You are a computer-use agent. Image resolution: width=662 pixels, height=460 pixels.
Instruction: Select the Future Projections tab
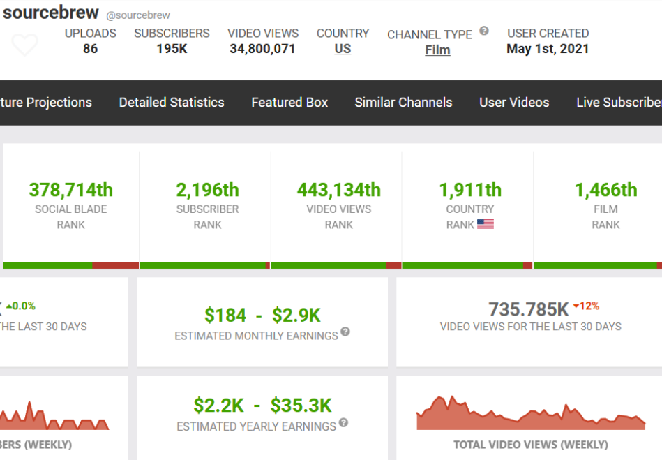coord(46,103)
